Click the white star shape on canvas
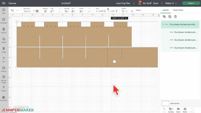The height and width of the screenshot is (113, 201). click(114, 62)
